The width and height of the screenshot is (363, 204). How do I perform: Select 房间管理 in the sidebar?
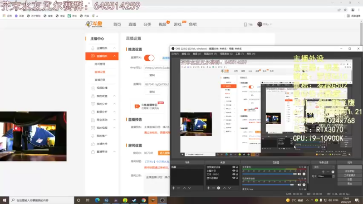[100, 64]
